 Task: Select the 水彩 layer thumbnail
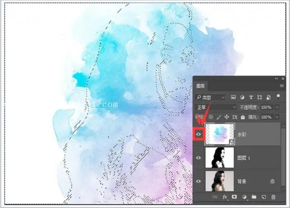220,134
